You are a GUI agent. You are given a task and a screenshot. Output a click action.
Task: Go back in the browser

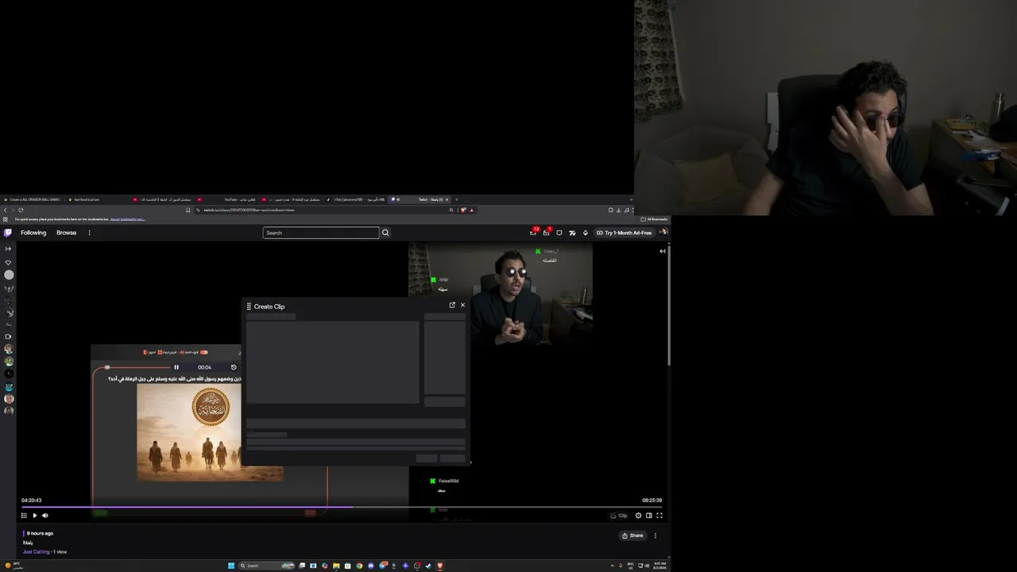pos(5,210)
